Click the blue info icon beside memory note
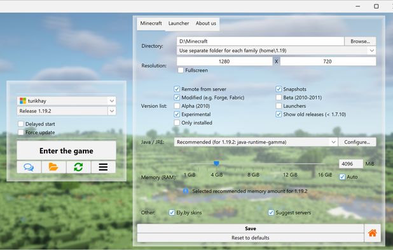The image size is (393, 250). (186, 191)
